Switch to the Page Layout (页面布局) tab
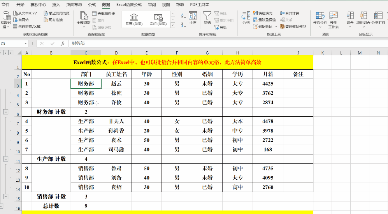388x214 pixels. point(74,5)
